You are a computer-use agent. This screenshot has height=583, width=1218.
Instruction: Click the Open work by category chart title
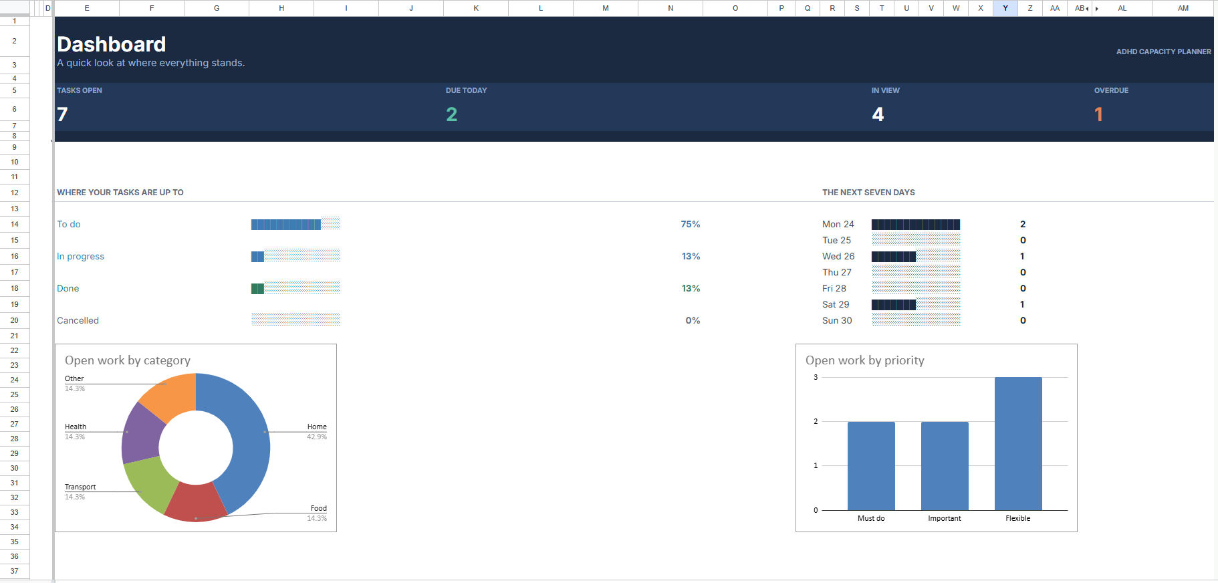128,360
